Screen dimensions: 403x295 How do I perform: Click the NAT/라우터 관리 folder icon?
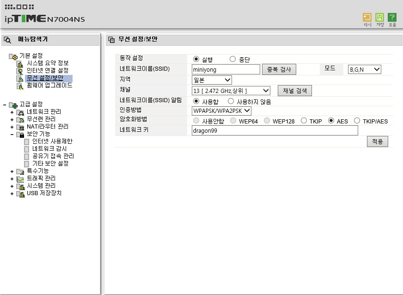[20, 127]
